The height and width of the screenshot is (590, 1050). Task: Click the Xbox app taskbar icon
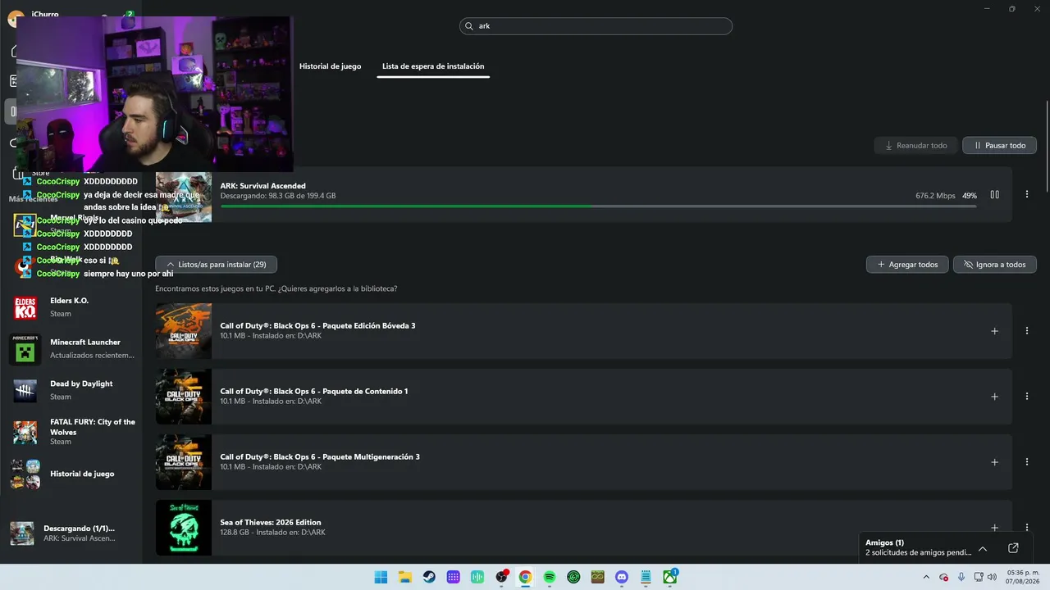pyautogui.click(x=670, y=577)
